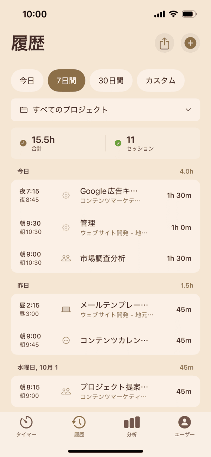Click the people icon beside 市場調査分析
This screenshot has width=211, height=457.
coord(66,258)
